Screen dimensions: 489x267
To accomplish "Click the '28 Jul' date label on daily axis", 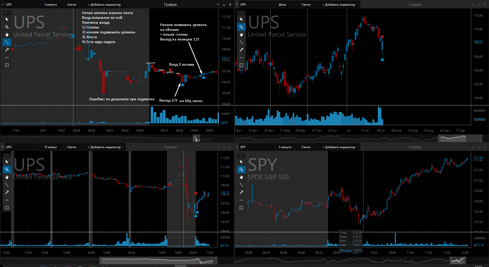I will click(381, 130).
